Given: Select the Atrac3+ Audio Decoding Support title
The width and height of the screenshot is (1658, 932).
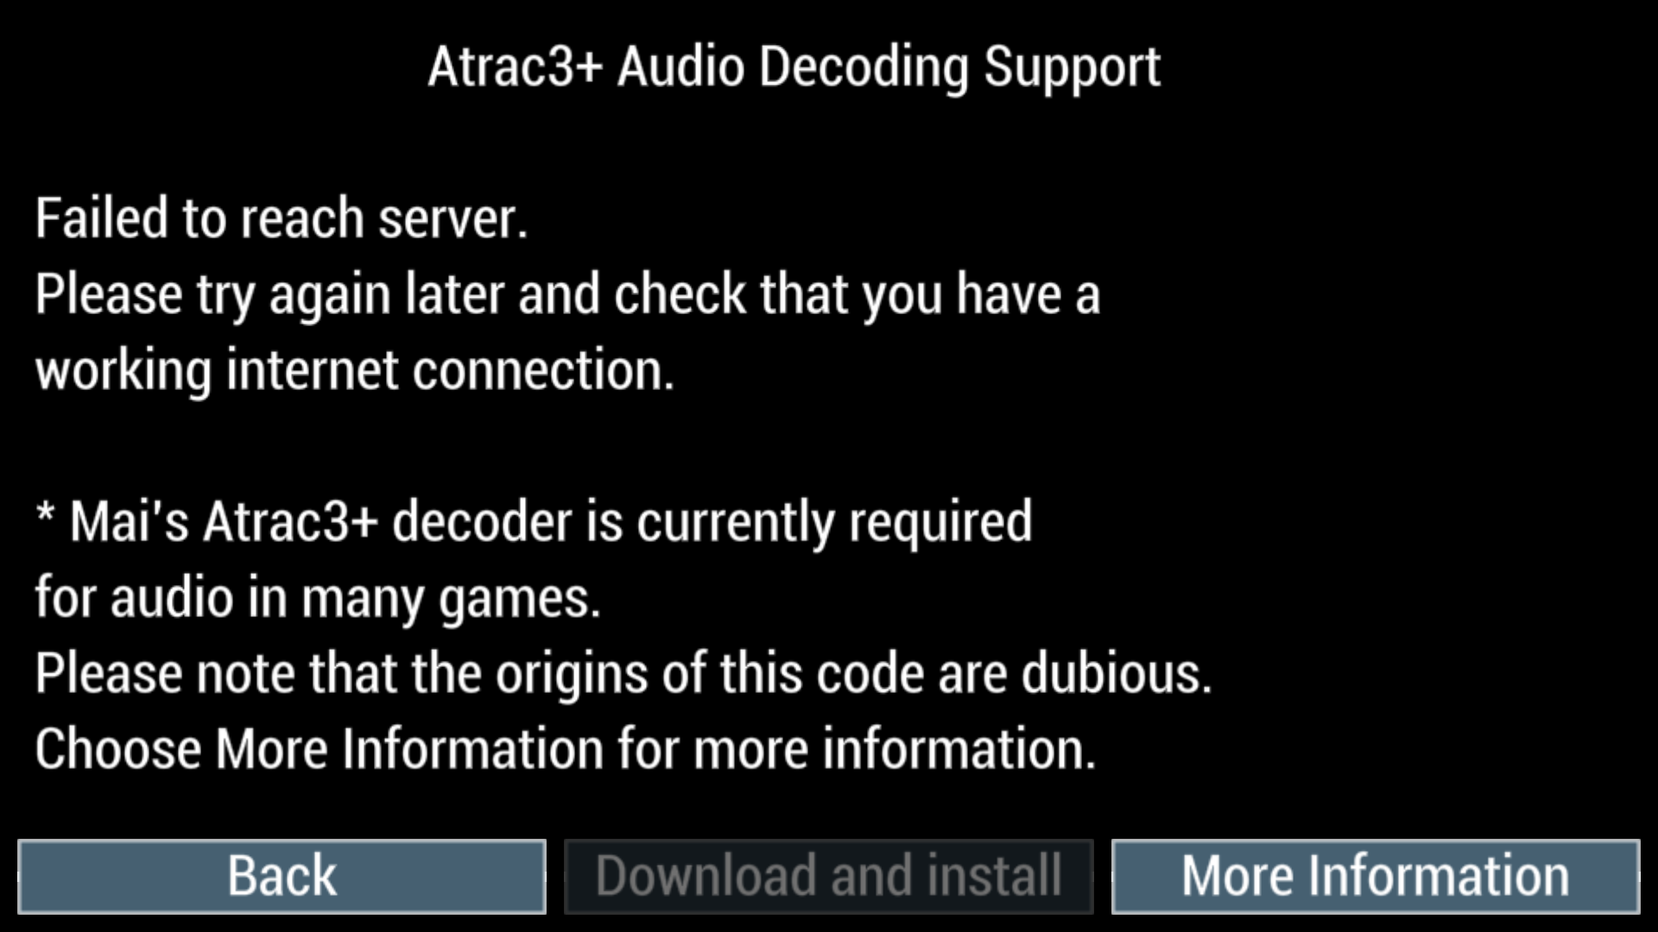Looking at the screenshot, I should (x=794, y=69).
